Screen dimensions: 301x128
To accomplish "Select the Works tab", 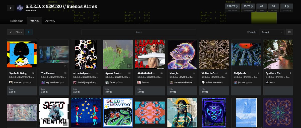I will pyautogui.click(x=34, y=21).
